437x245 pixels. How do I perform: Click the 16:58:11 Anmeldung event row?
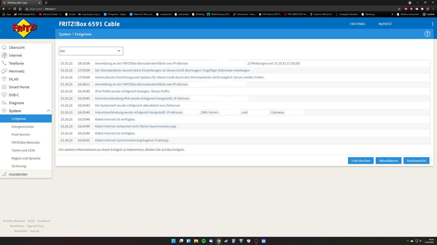pos(244,84)
